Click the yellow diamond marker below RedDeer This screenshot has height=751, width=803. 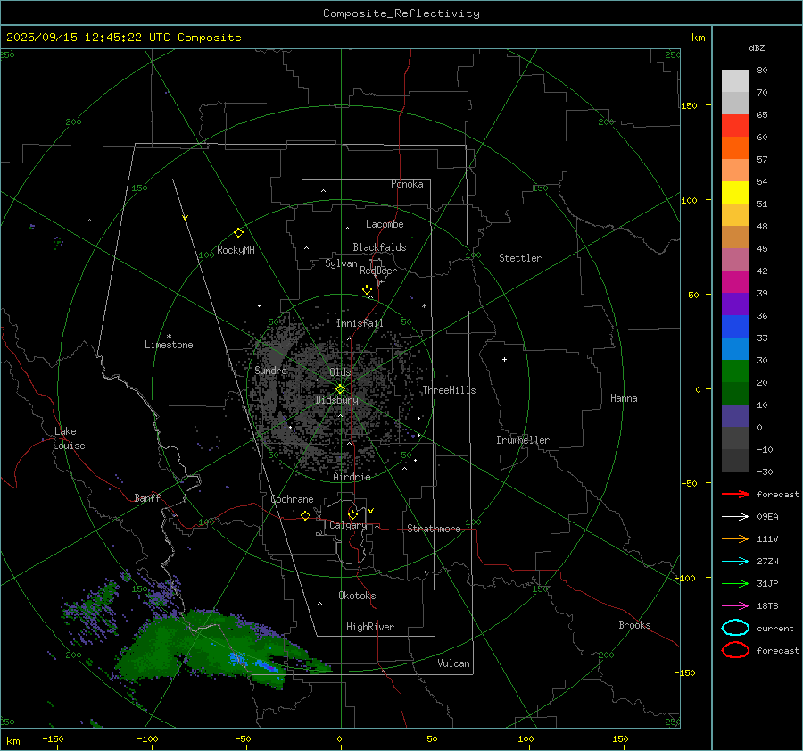[x=367, y=290]
